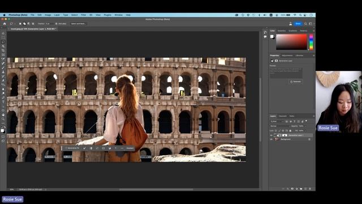Open the collapsed History panel icon
Viewport: 362px width, 204px height.
(x=265, y=32)
